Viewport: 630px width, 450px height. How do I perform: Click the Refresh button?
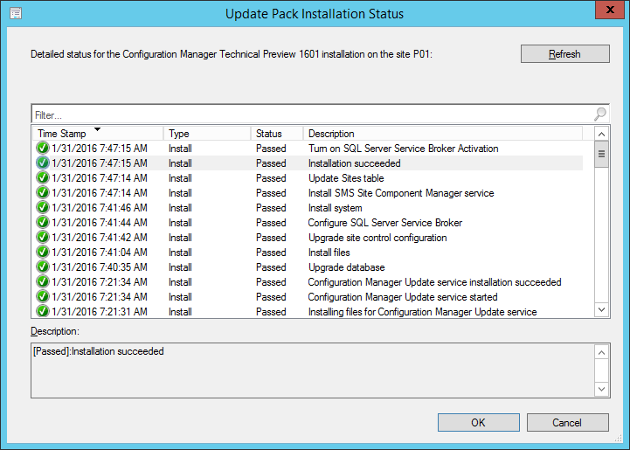[x=565, y=54]
